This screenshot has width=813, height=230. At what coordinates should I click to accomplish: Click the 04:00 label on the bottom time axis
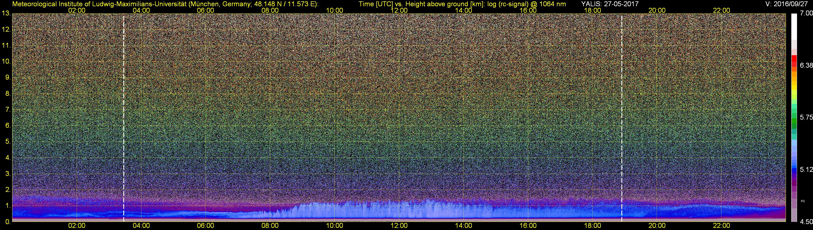[x=141, y=226]
